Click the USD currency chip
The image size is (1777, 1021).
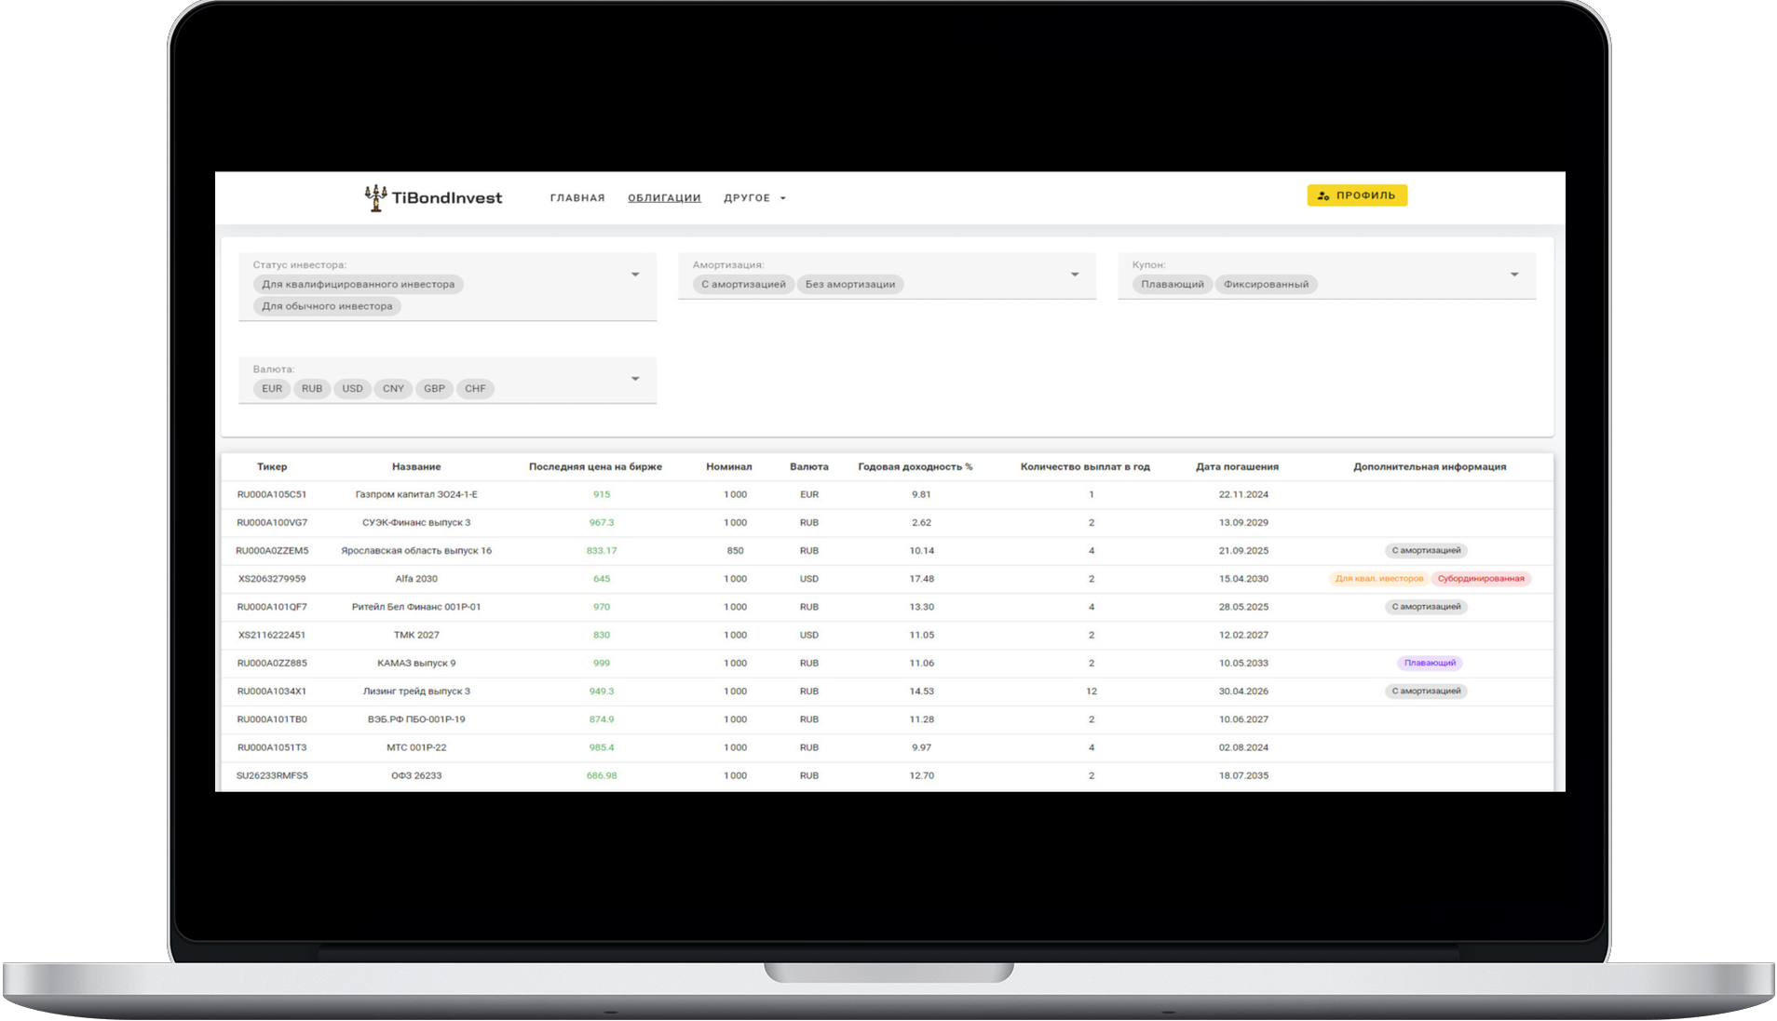353,389
